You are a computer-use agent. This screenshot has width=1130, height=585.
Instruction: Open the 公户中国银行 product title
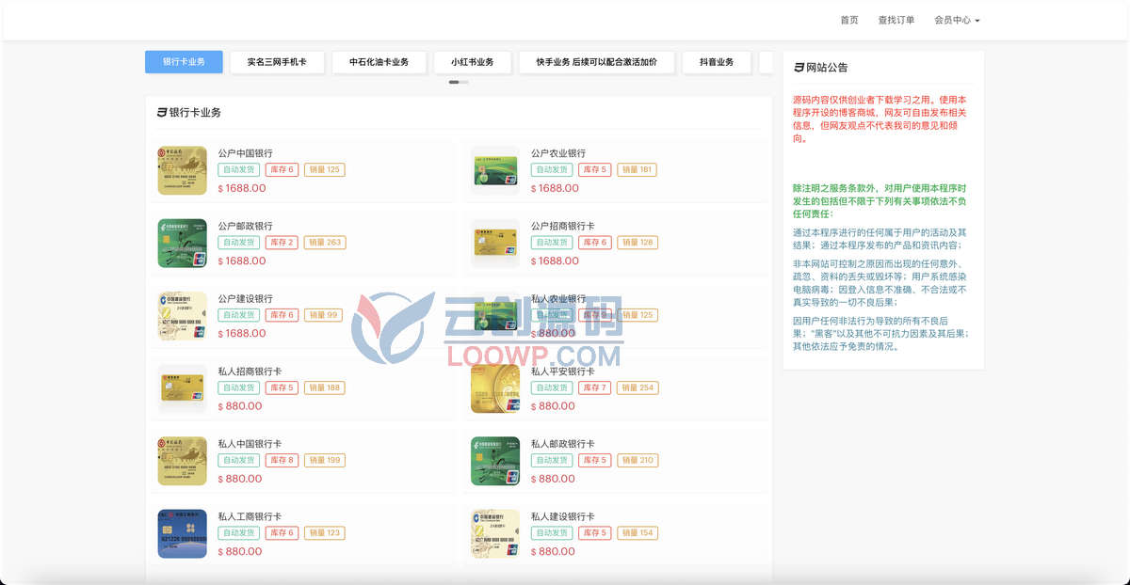coord(245,153)
